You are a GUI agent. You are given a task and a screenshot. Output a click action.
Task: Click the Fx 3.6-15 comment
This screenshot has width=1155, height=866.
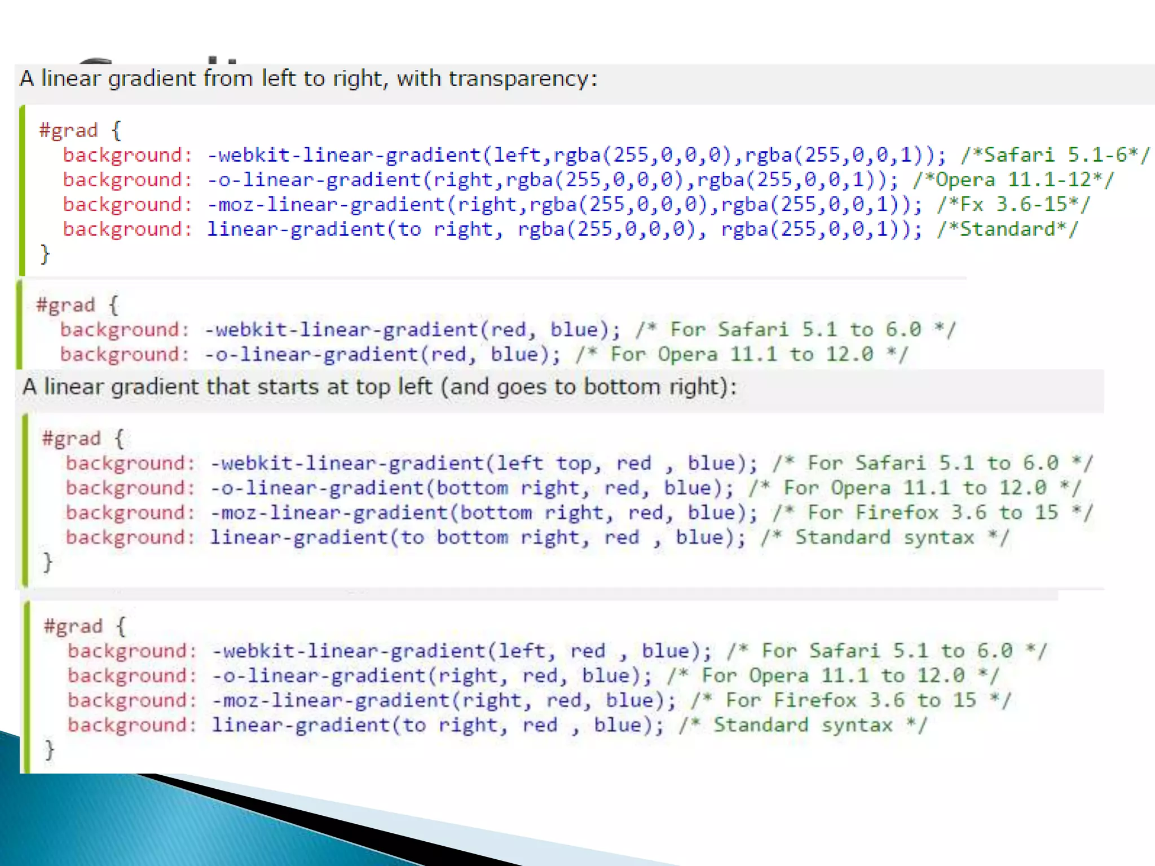[x=1013, y=204]
